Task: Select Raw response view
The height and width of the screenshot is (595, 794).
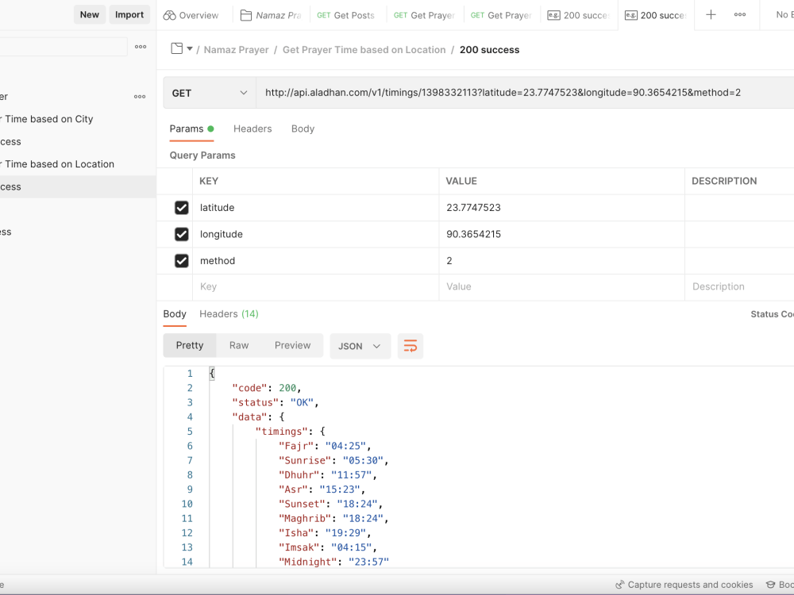Action: [239, 346]
